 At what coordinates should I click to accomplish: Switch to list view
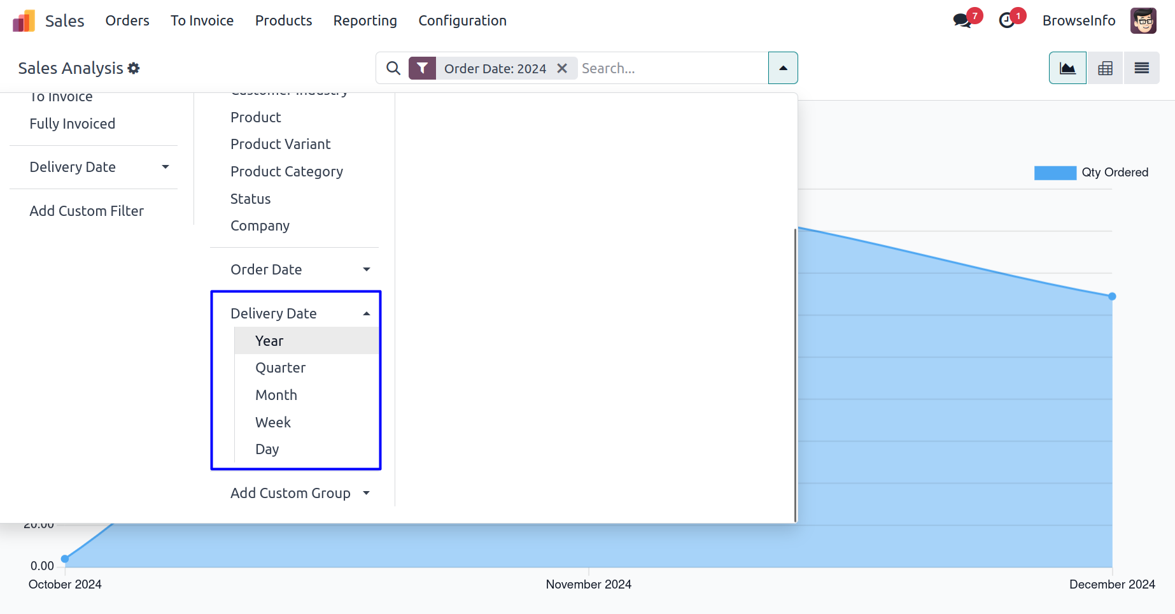(x=1141, y=68)
